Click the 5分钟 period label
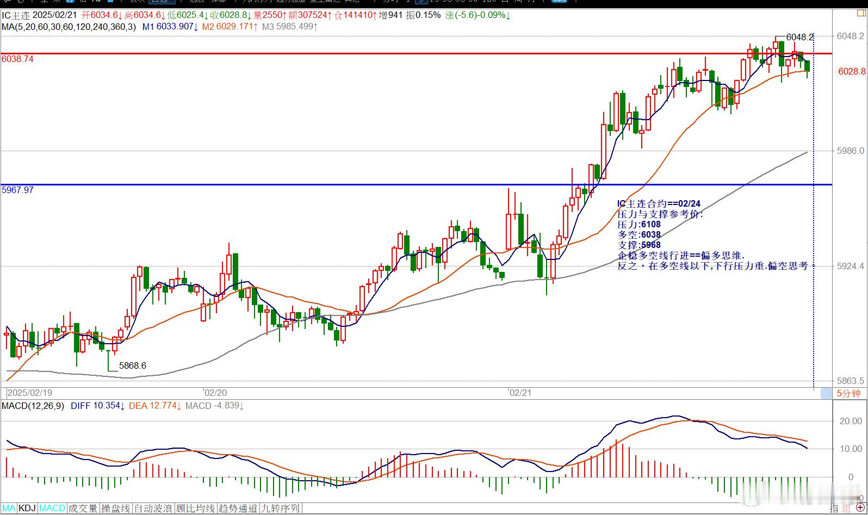The height and width of the screenshot is (515, 868). click(848, 394)
